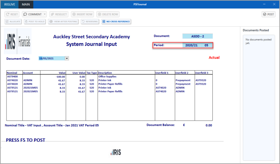
Task: Click the RESELECT button
Action: pyautogui.click(x=59, y=14)
